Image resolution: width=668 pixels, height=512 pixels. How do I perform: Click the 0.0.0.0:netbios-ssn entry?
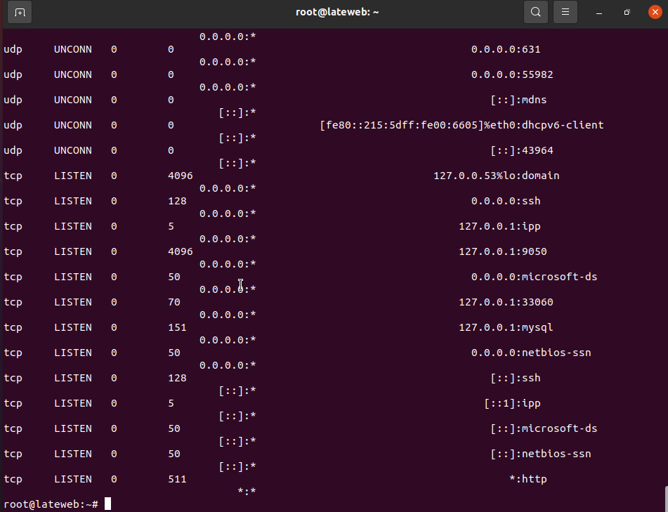(x=531, y=353)
